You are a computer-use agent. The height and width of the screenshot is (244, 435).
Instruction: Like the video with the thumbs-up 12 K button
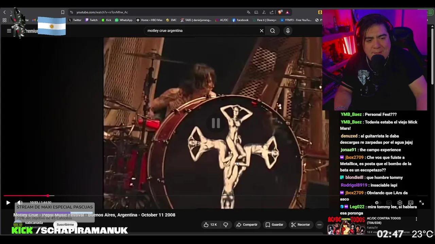click(210, 225)
